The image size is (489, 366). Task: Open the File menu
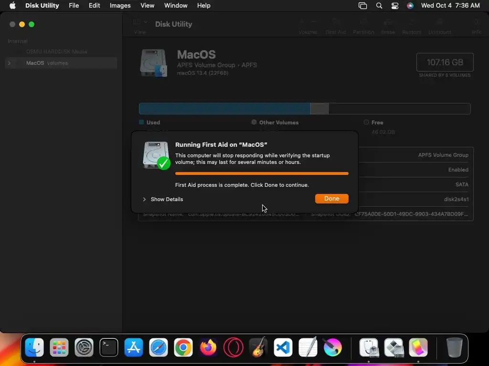(74, 6)
